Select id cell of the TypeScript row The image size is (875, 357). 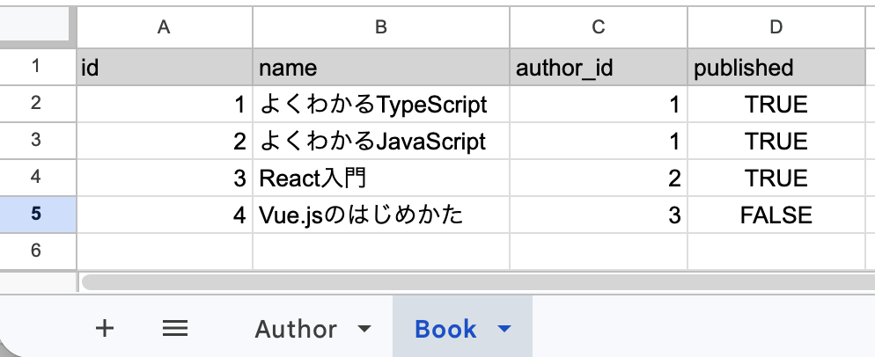165,105
